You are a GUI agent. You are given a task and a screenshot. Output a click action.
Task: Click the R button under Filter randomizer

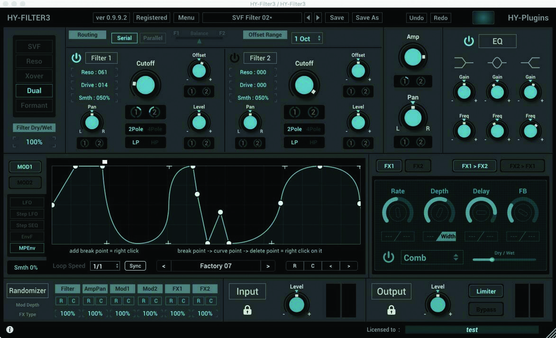(61, 301)
